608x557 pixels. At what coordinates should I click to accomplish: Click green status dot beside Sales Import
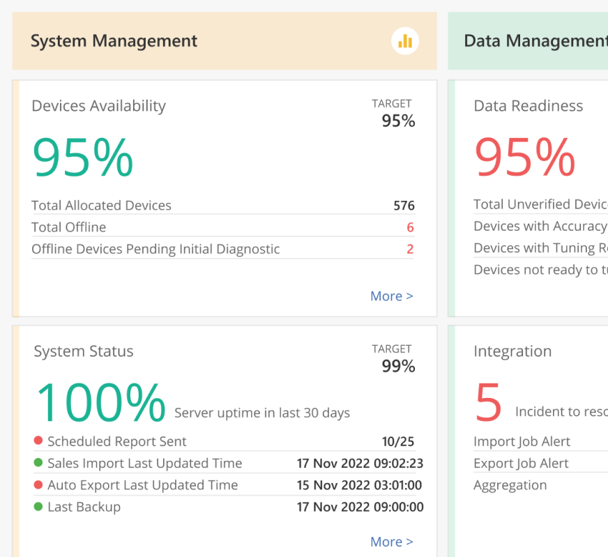(x=38, y=463)
